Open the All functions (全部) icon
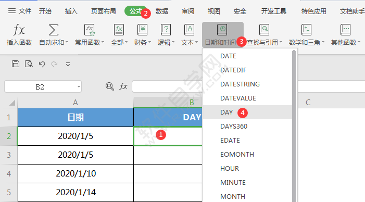Image resolution: width=365 pixels, height=202 pixels. [119, 30]
